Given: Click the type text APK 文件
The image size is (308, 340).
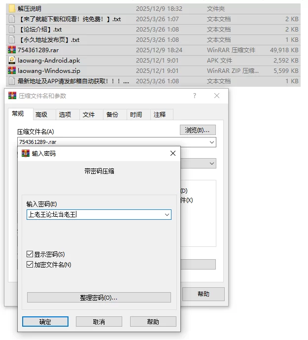Looking at the screenshot, I should click(x=219, y=61).
